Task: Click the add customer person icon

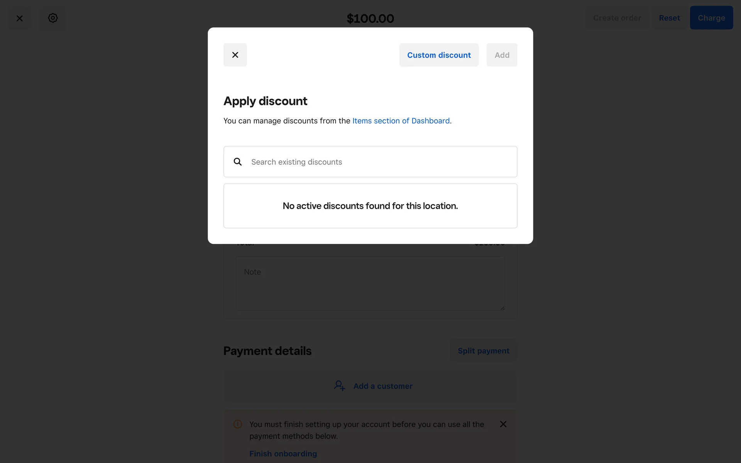Action: [339, 386]
